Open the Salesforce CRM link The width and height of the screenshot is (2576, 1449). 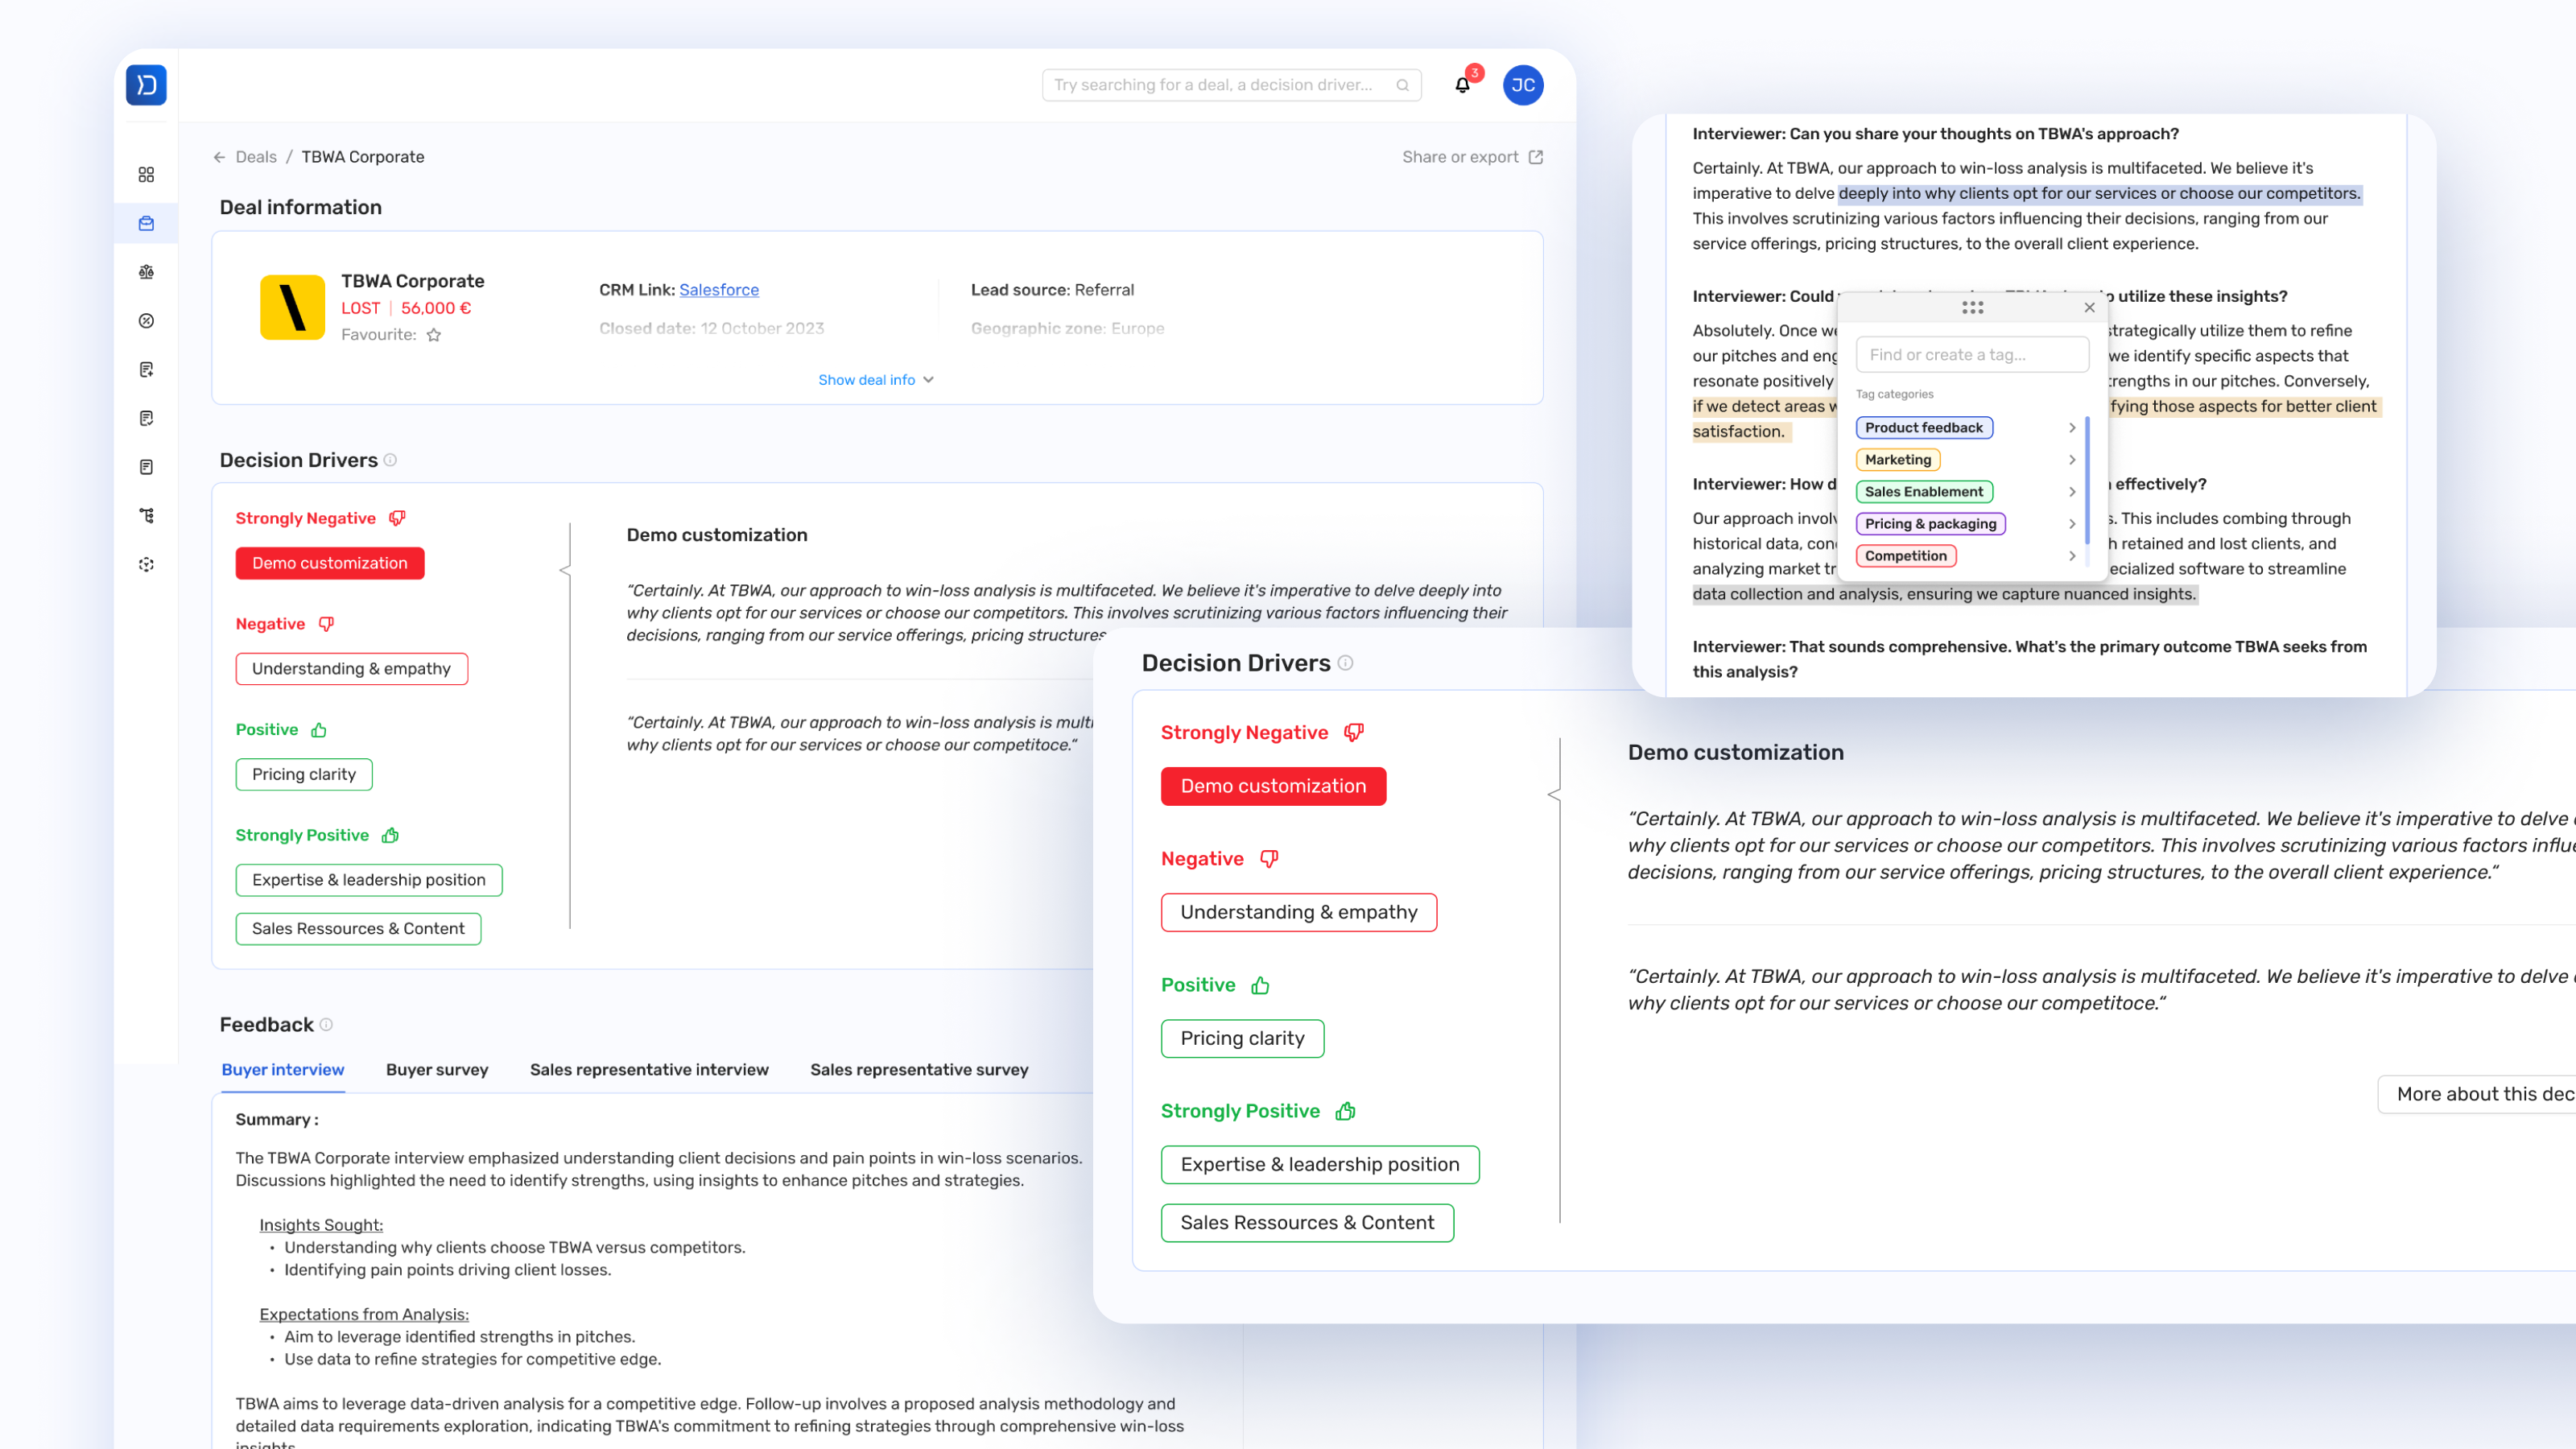click(718, 290)
